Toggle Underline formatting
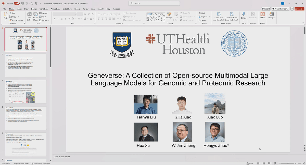 pyautogui.click(x=61, y=19)
